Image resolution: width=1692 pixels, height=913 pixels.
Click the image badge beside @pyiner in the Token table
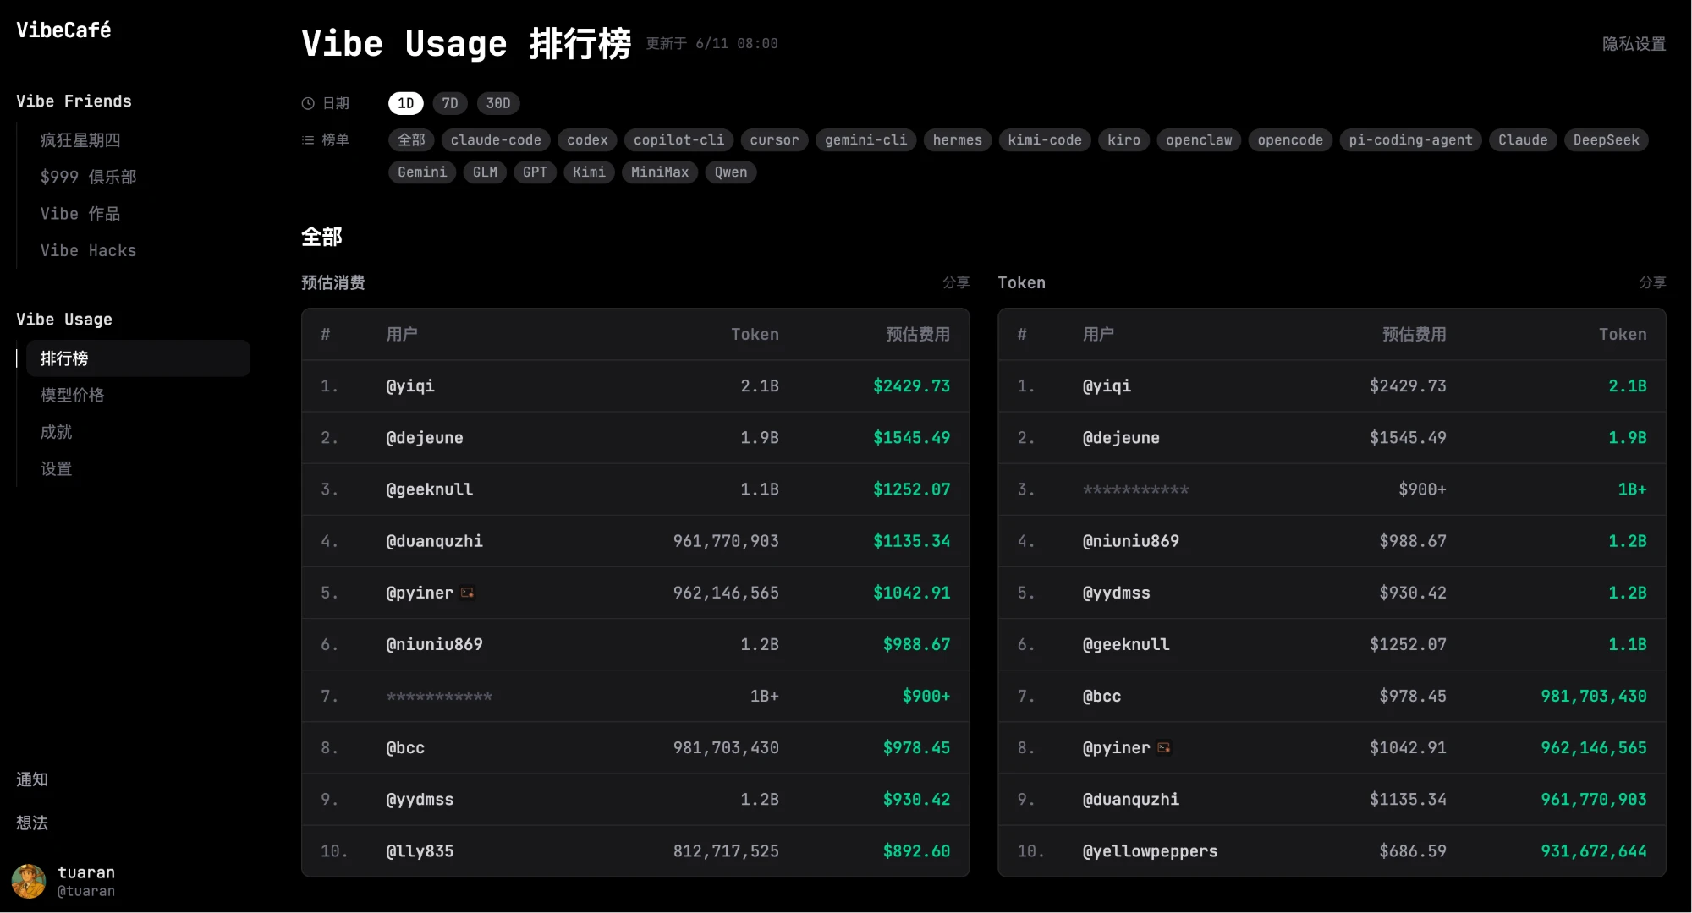point(1164,747)
